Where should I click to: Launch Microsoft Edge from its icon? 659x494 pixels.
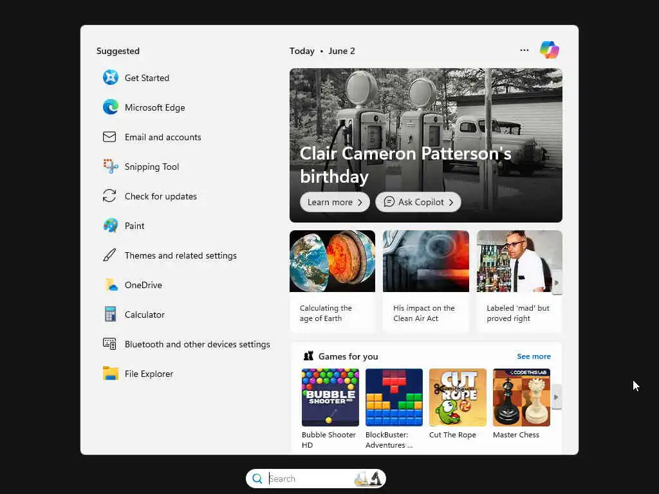tap(110, 107)
